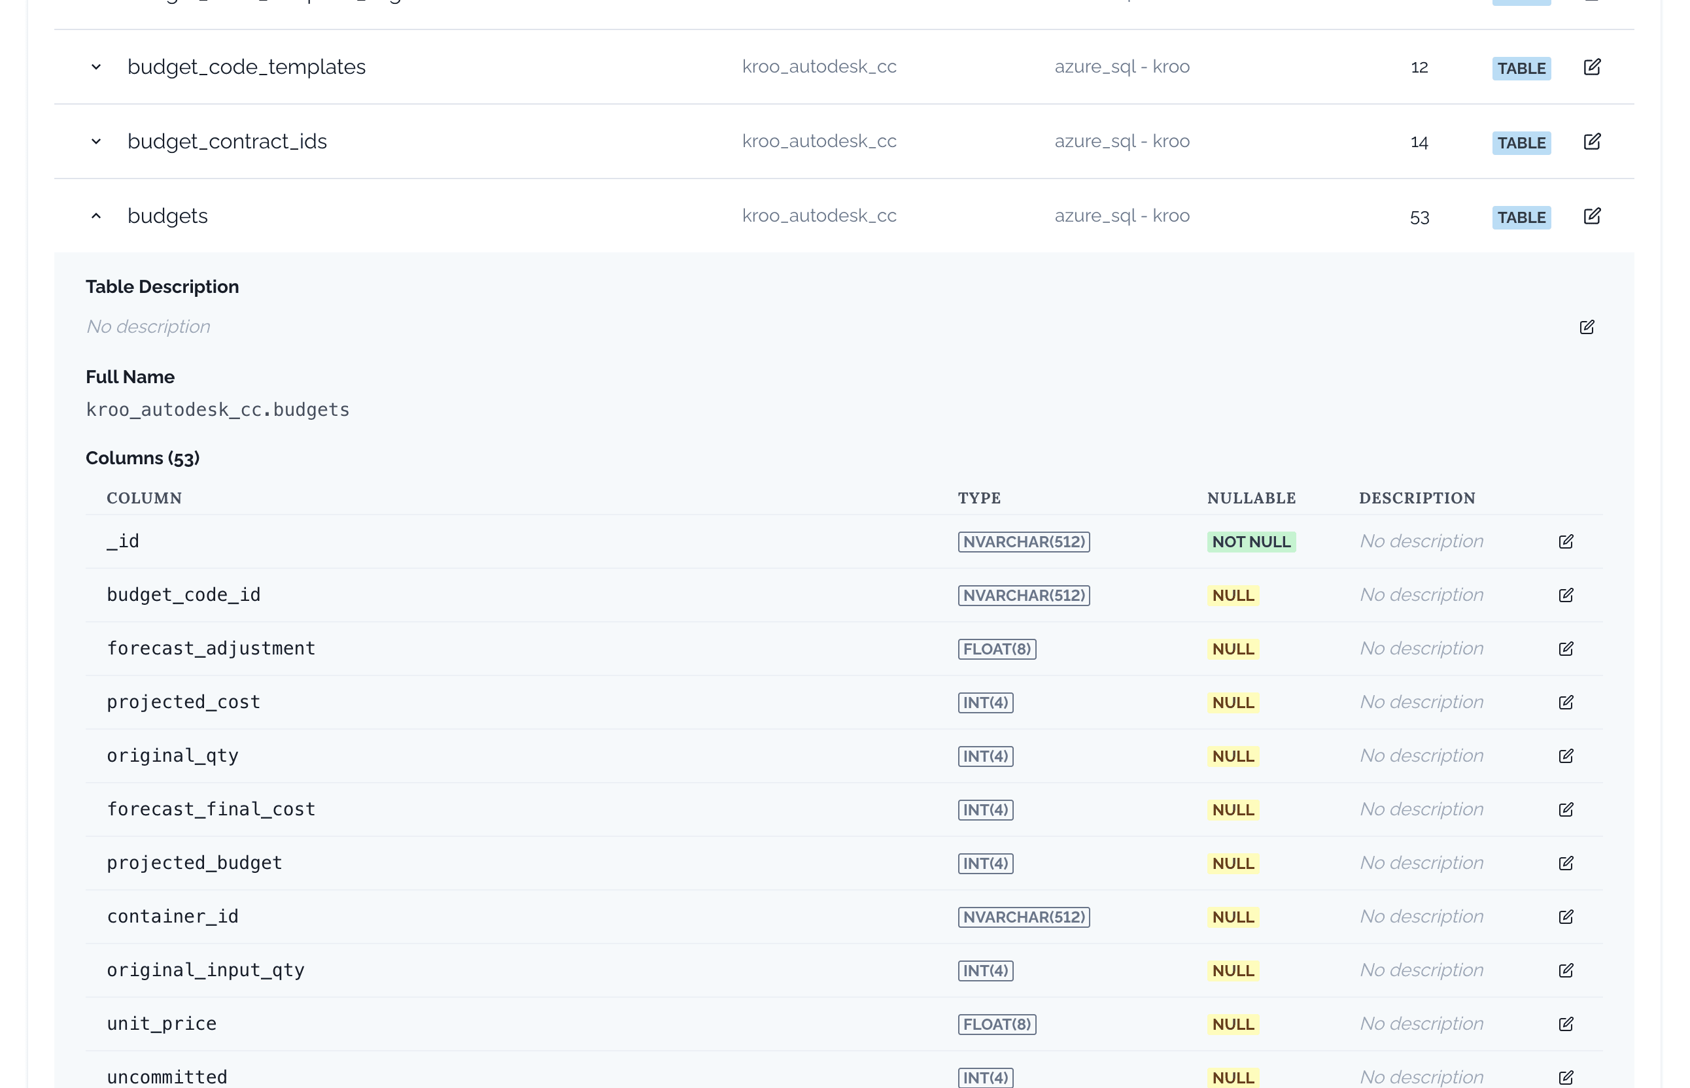
Task: Edit description for uncommitted column
Action: click(1566, 1077)
